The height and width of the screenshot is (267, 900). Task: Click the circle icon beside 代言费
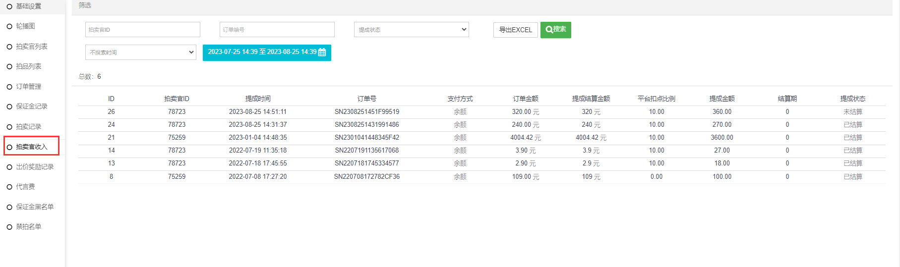[x=9, y=187]
